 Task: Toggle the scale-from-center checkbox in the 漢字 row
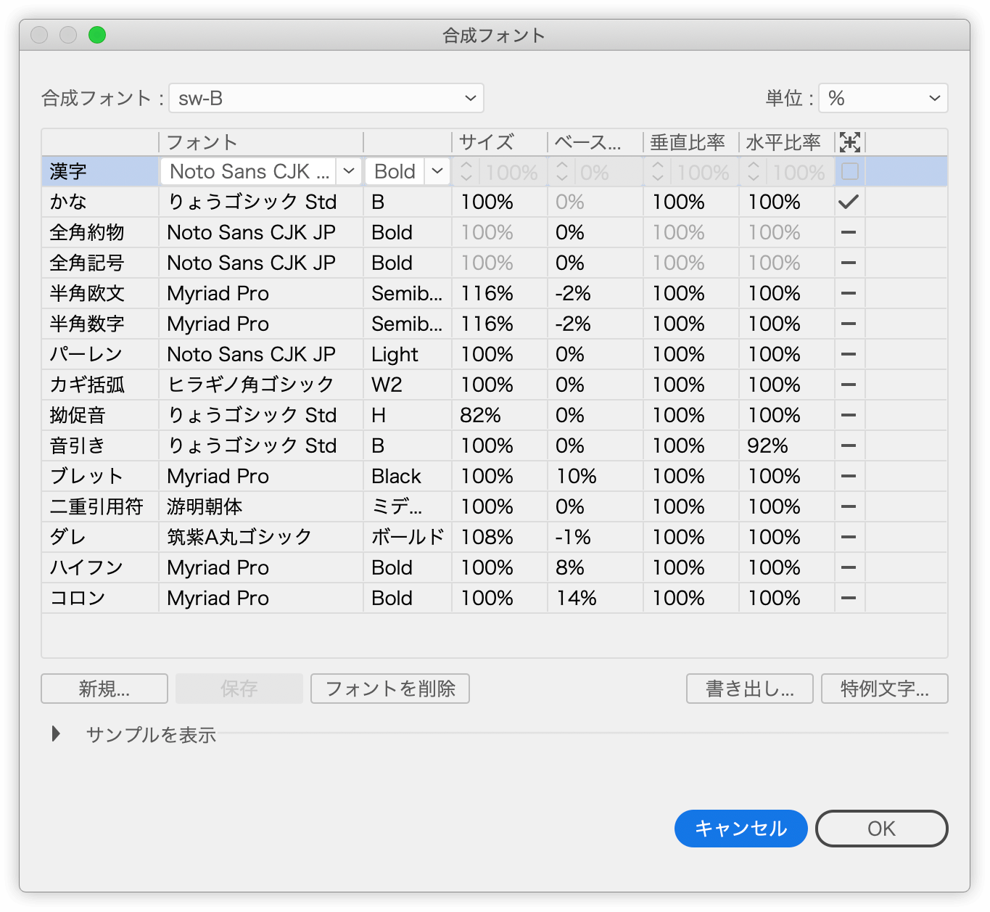click(x=850, y=171)
